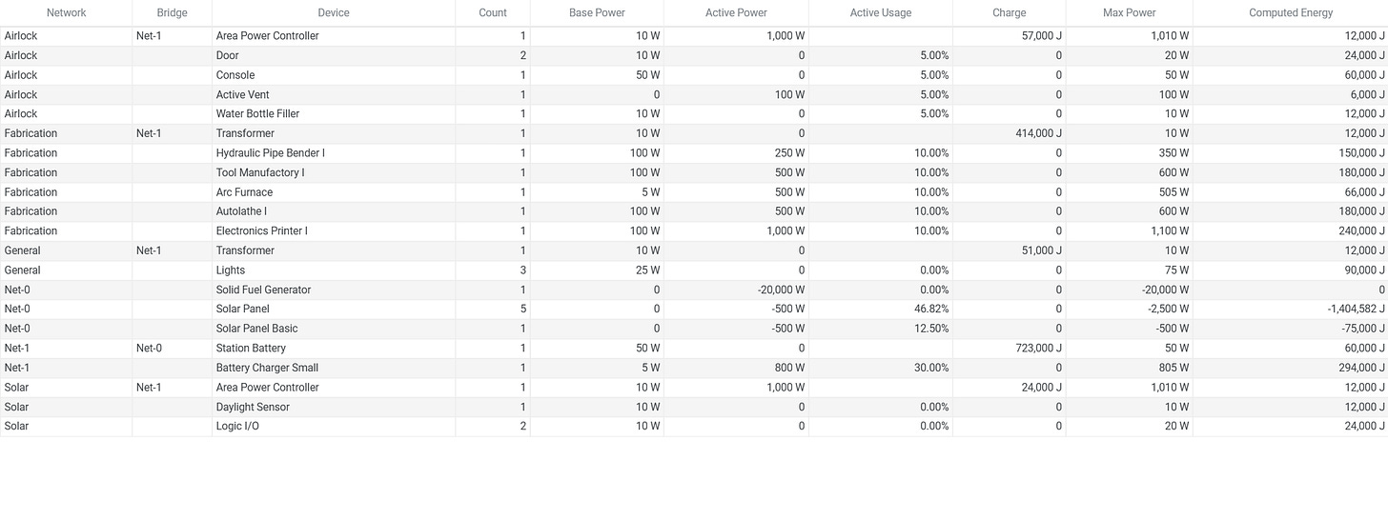
Task: Sort by the Charge column header
Action: click(x=1010, y=13)
